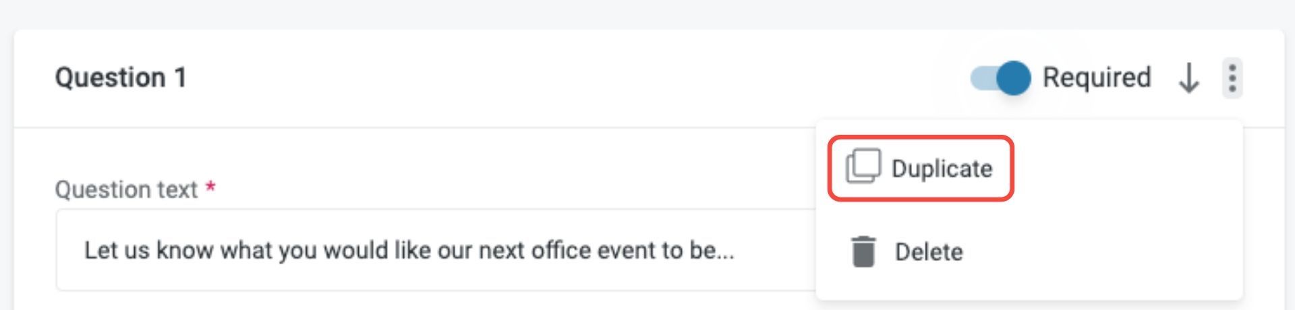Click the Delete label text
Image resolution: width=1295 pixels, height=310 pixels.
click(929, 252)
